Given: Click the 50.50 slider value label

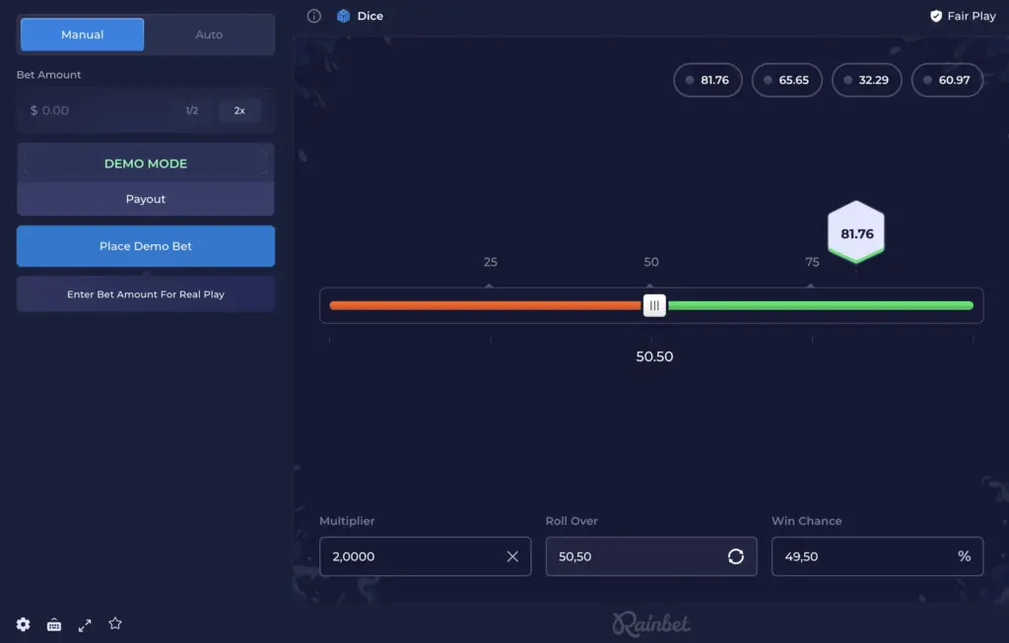Looking at the screenshot, I should 654,356.
